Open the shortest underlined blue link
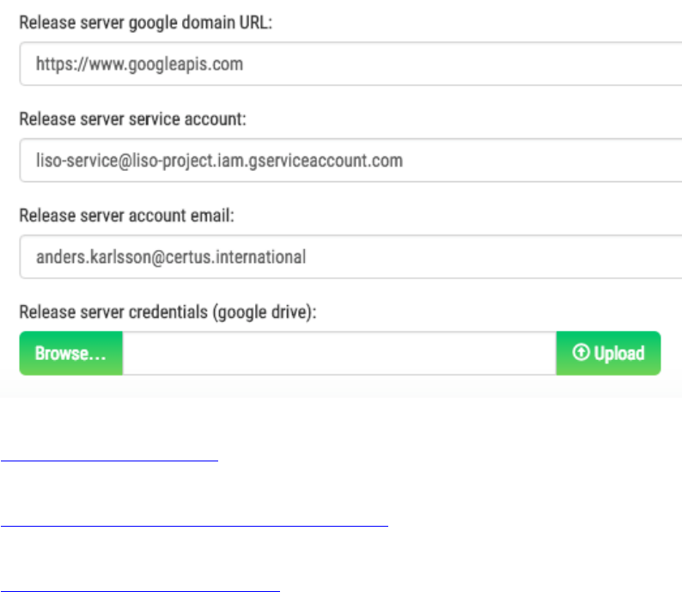Viewport: 682px width, 592px height. pos(110,460)
